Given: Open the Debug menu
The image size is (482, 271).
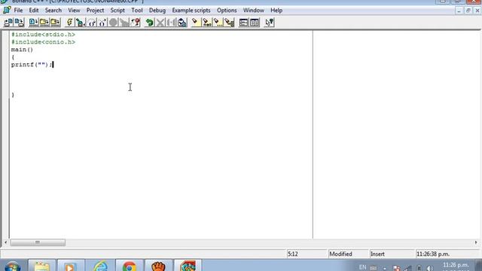Looking at the screenshot, I should tap(157, 10).
